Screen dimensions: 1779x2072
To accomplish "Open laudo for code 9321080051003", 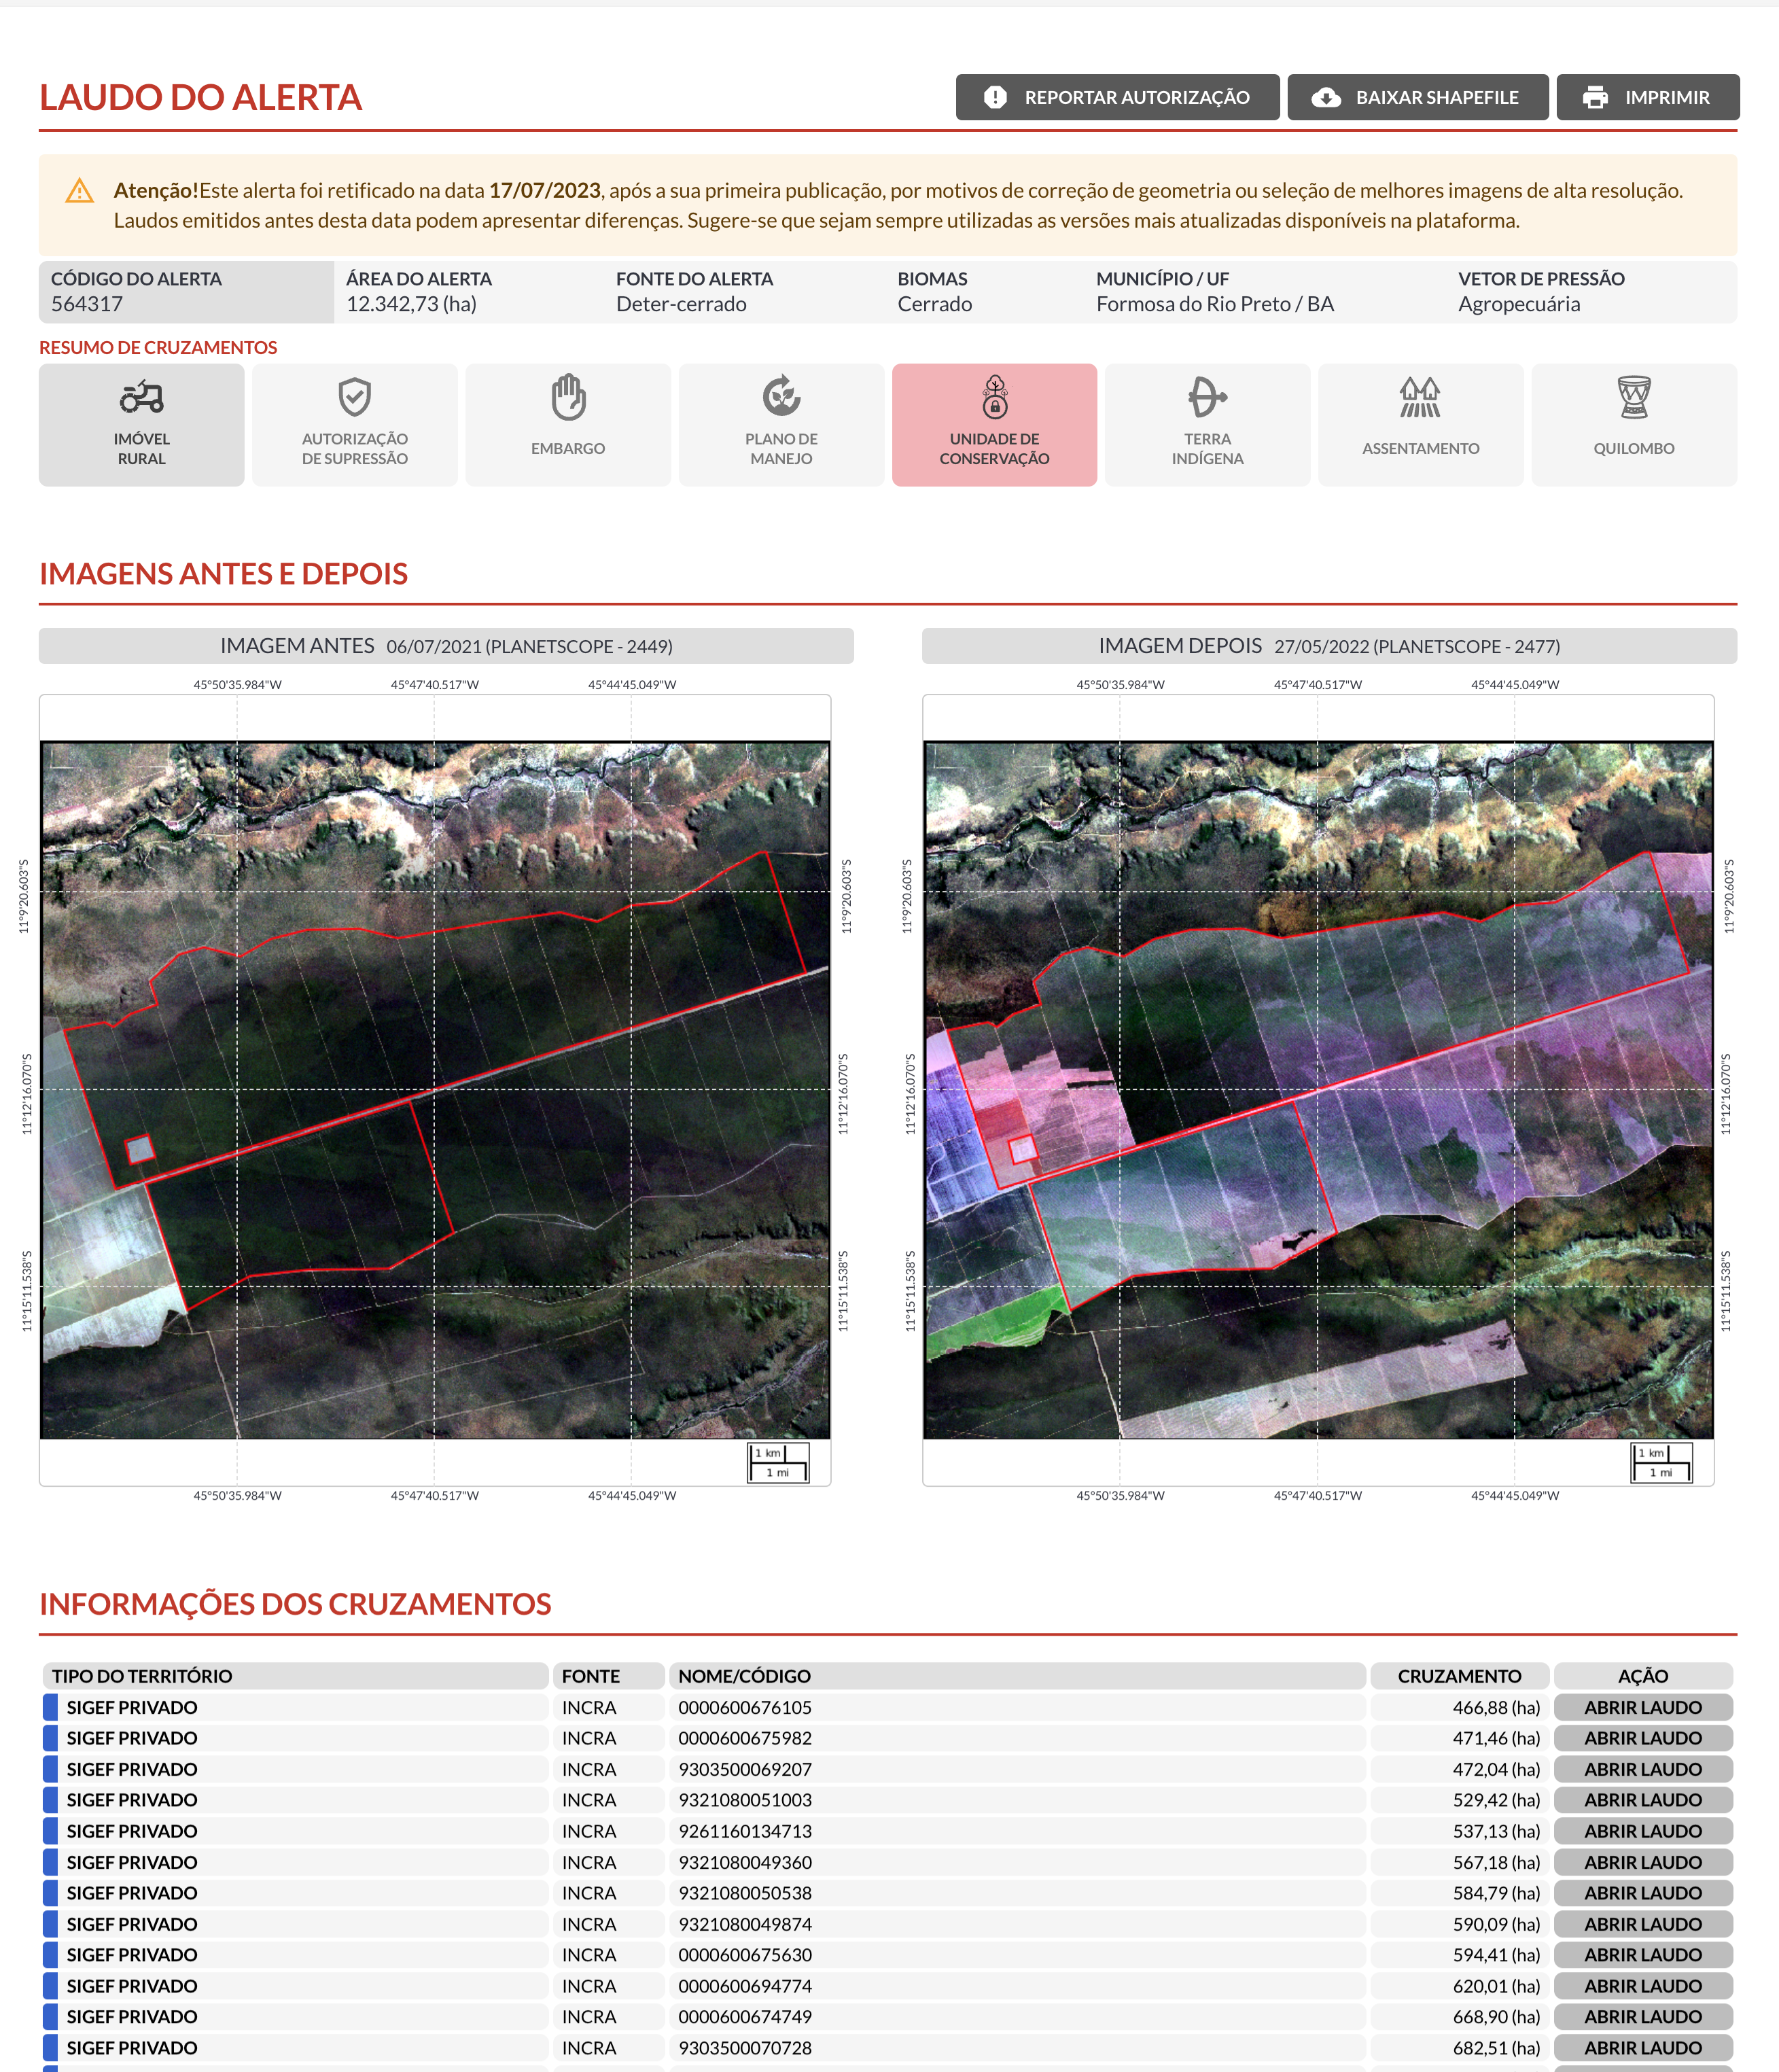I will [x=1642, y=1800].
